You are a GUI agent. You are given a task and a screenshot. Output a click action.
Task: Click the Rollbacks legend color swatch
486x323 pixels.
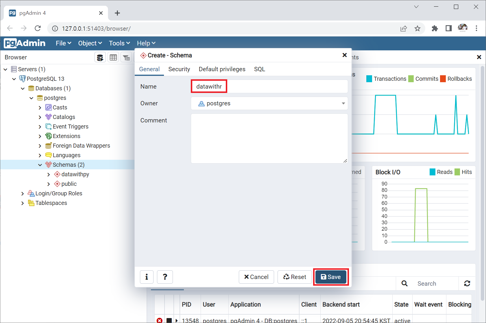pyautogui.click(x=443, y=79)
